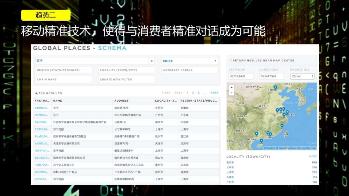
Task: Click the map pin near Hà Nội coast
Action: pos(257,134)
